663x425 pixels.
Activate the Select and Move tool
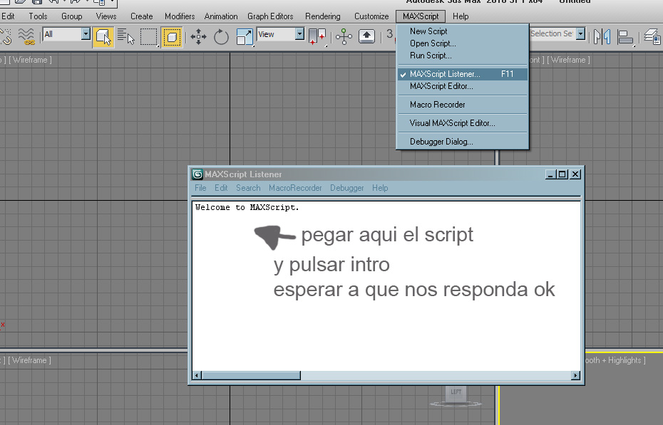(198, 37)
